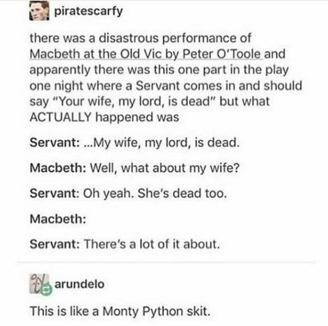Click the arundelo profile avatar
Viewport: 328px width, 326px height.
pyautogui.click(x=39, y=283)
